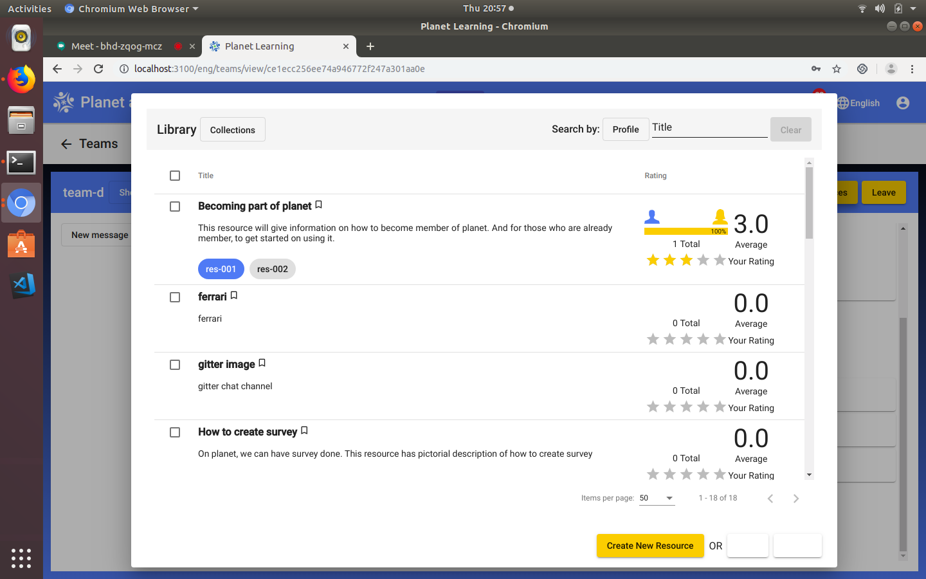This screenshot has height=579, width=926.
Task: Open Items per page dropdown
Action: [657, 498]
